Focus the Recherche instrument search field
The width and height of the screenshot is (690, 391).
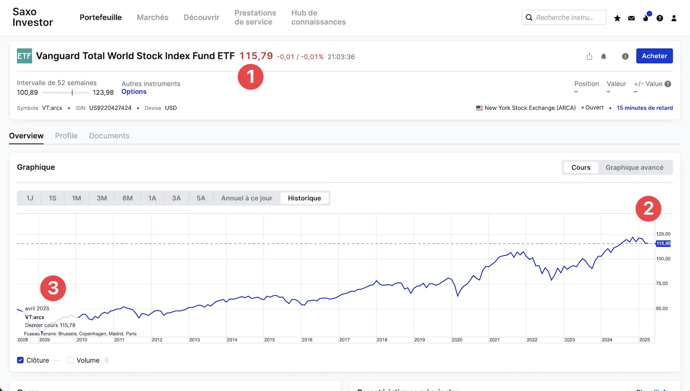[x=564, y=17]
